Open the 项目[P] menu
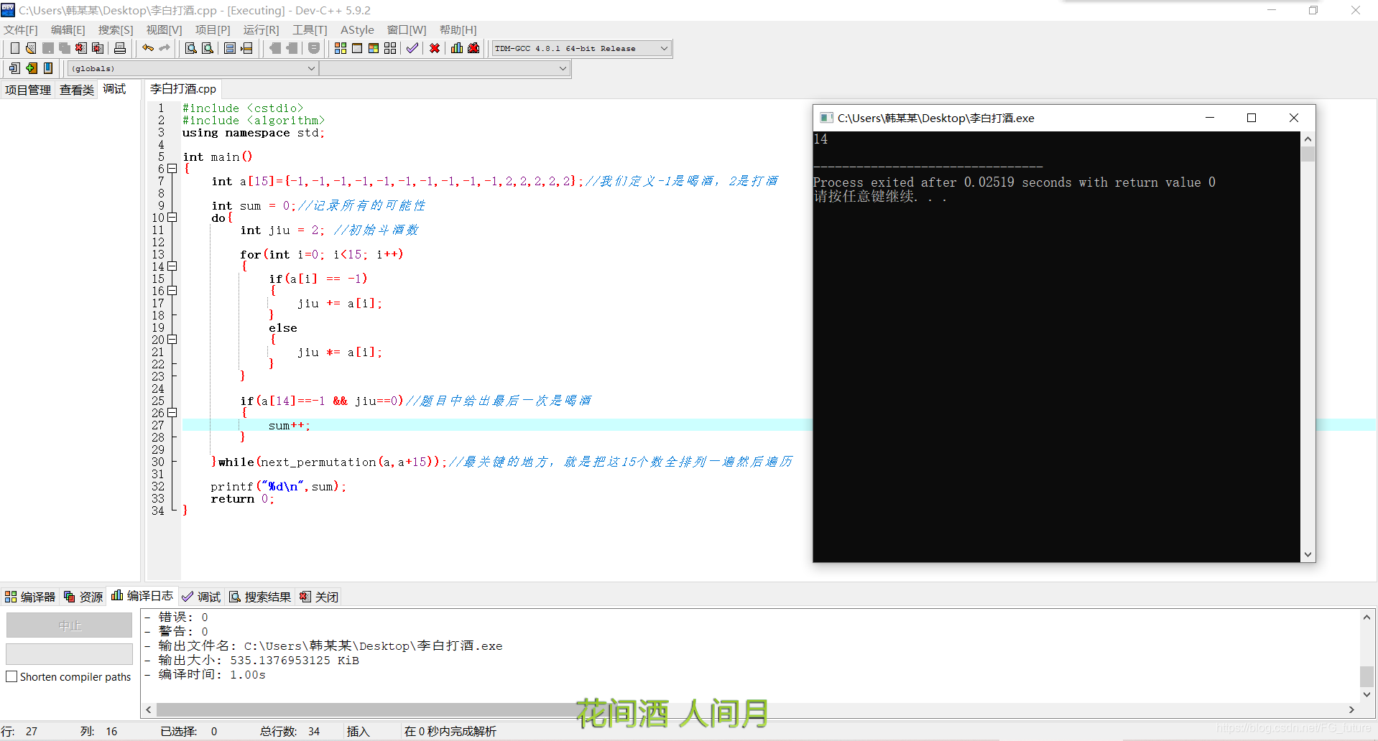The width and height of the screenshot is (1378, 741). coord(213,29)
